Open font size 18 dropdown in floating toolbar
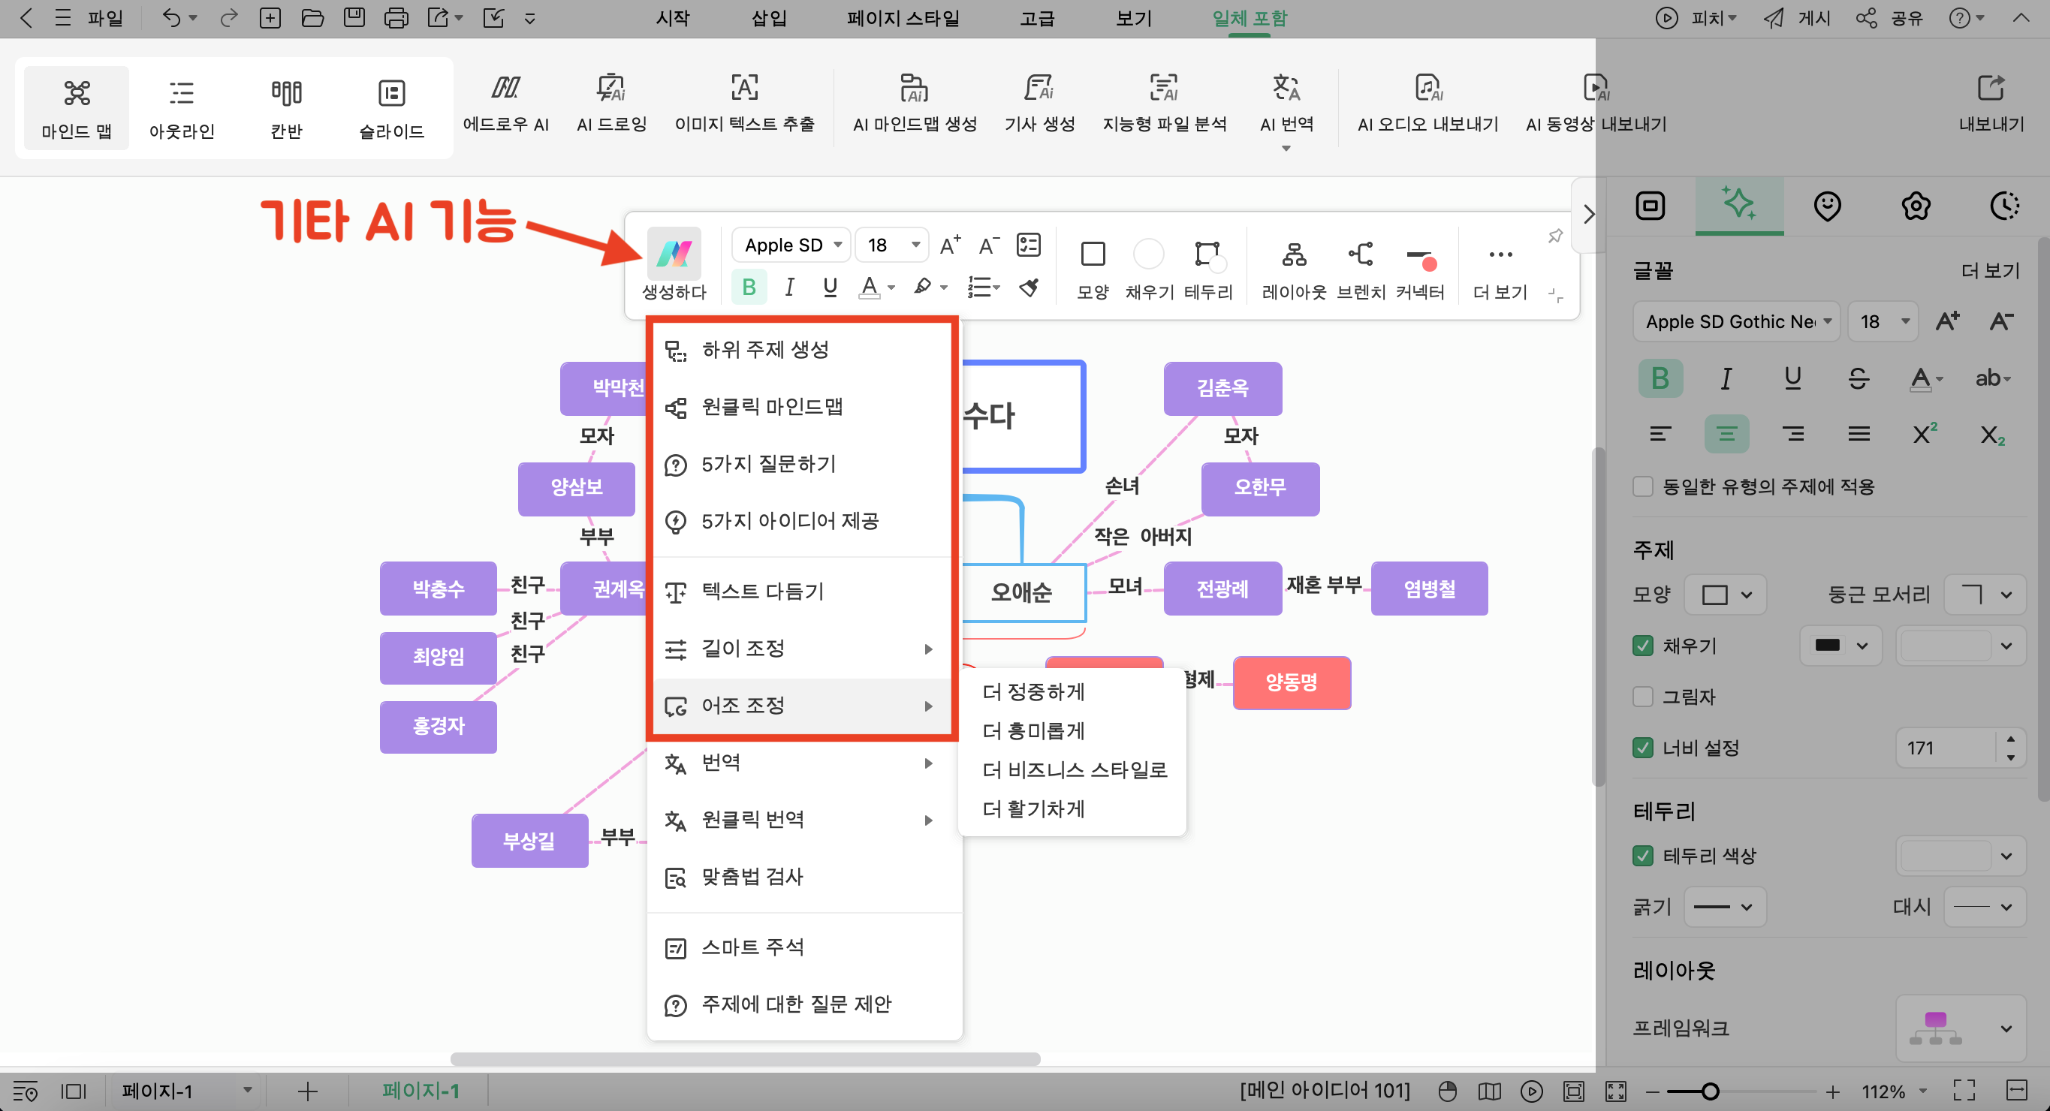This screenshot has height=1111, width=2050. pyautogui.click(x=892, y=245)
